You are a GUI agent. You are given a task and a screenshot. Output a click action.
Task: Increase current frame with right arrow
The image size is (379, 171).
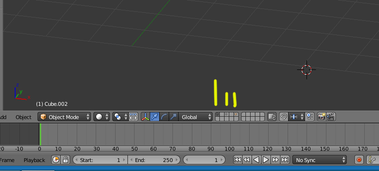pyautogui.click(x=222, y=160)
